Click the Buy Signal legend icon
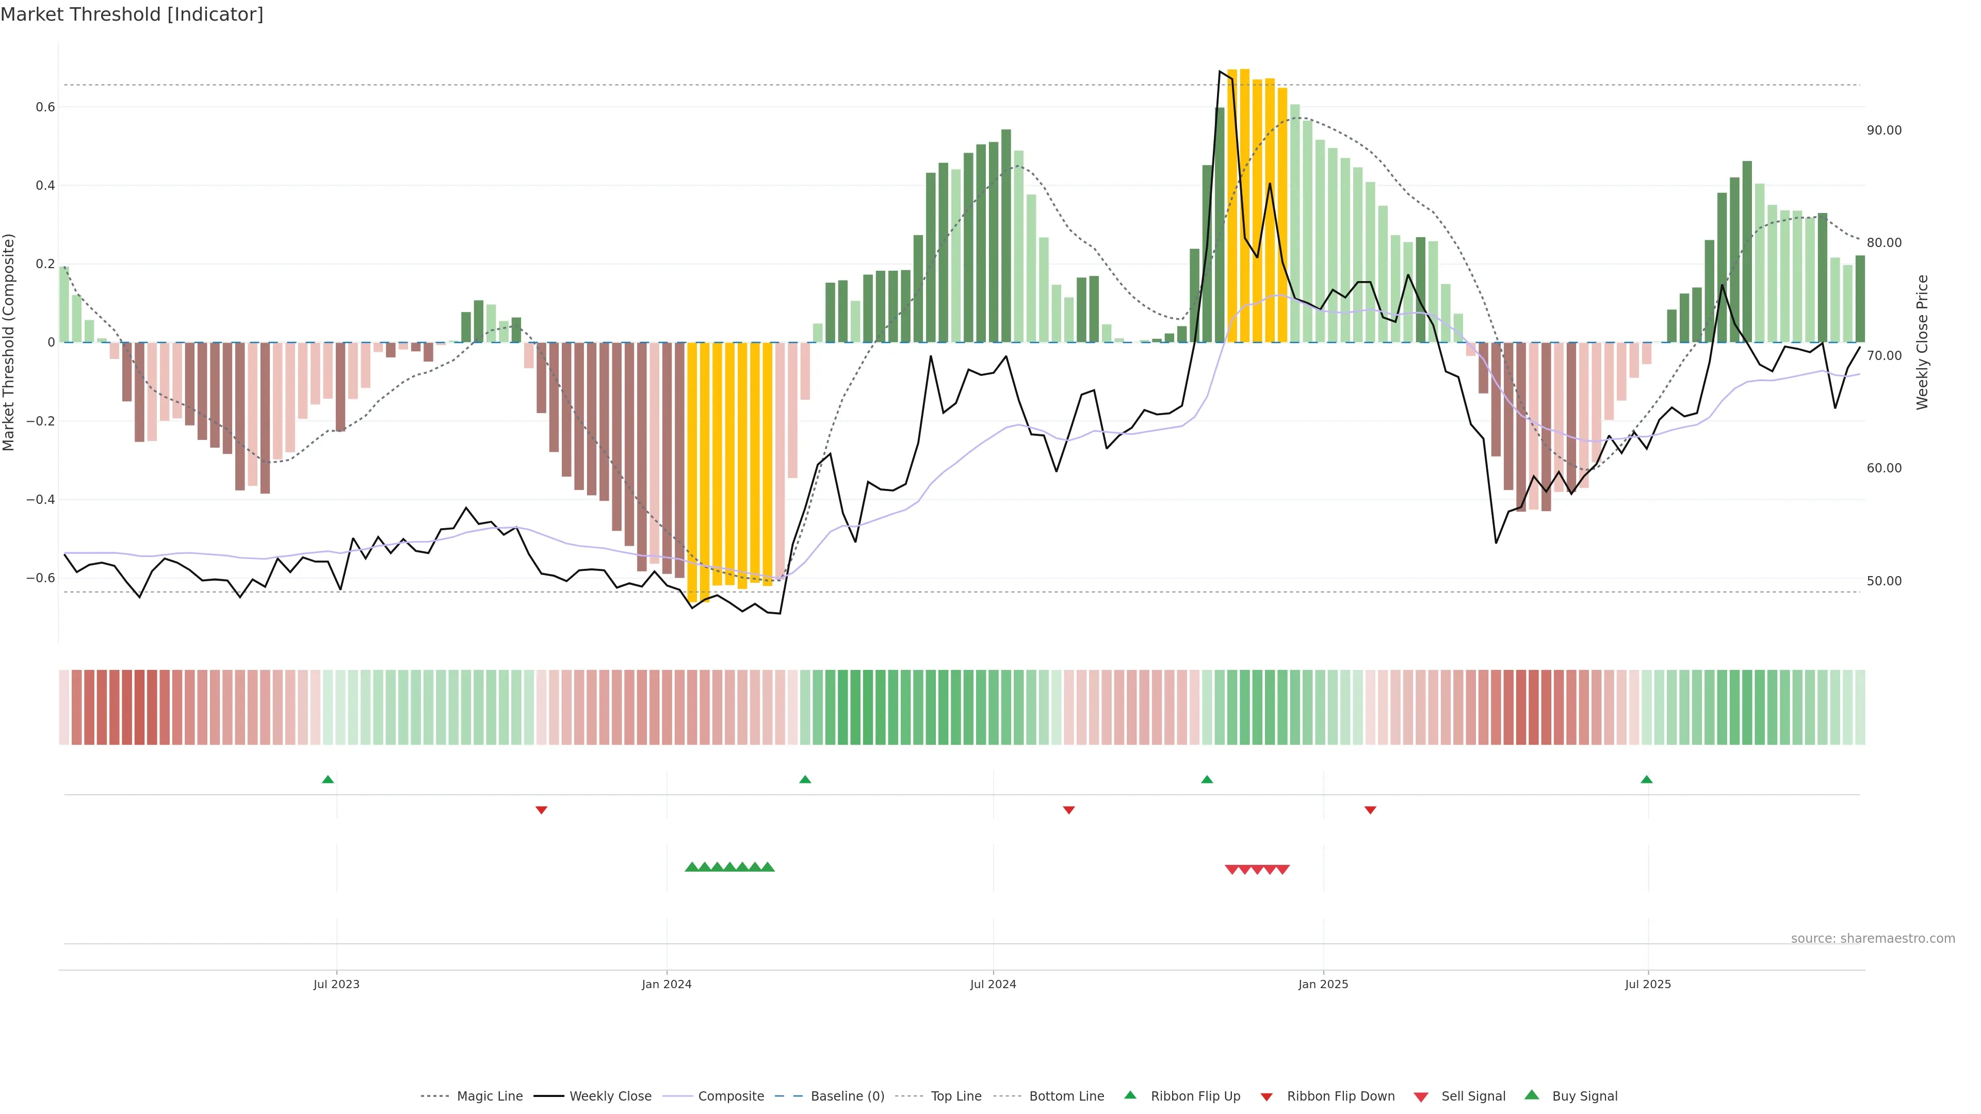This screenshot has width=1981, height=1114. pyautogui.click(x=1532, y=1095)
